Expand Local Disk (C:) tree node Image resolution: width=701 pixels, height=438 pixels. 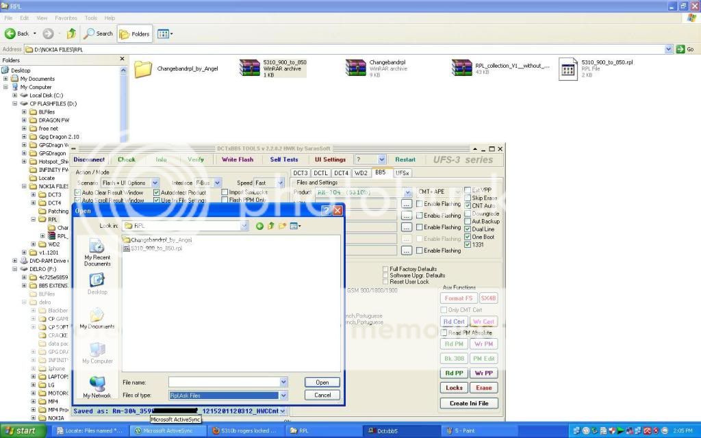click(x=15, y=96)
